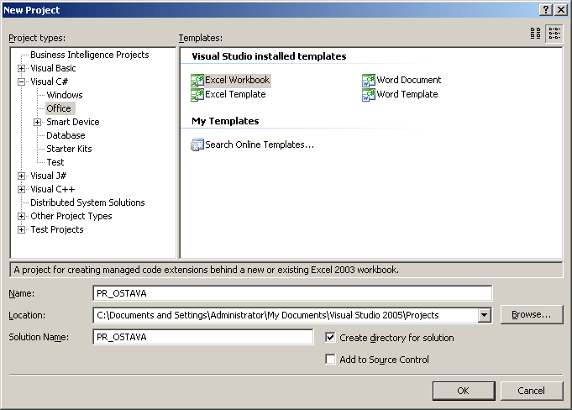Click the OK button
Screen dimensions: 572x410
coord(464,391)
